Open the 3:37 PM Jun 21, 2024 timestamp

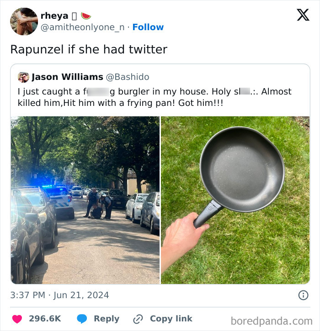(x=59, y=295)
